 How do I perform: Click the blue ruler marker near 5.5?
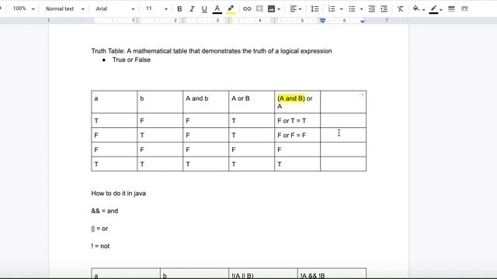[322, 21]
